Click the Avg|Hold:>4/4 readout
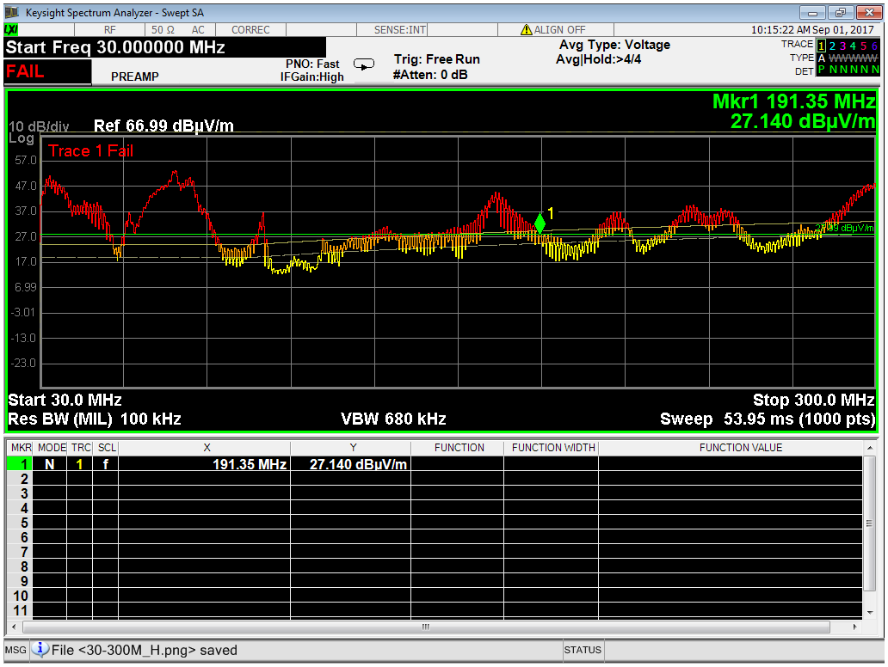Image resolution: width=888 pixels, height=667 pixels. (598, 59)
